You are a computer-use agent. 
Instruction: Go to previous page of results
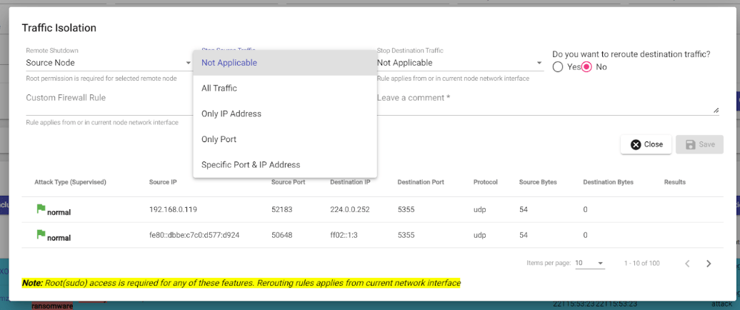click(x=687, y=264)
